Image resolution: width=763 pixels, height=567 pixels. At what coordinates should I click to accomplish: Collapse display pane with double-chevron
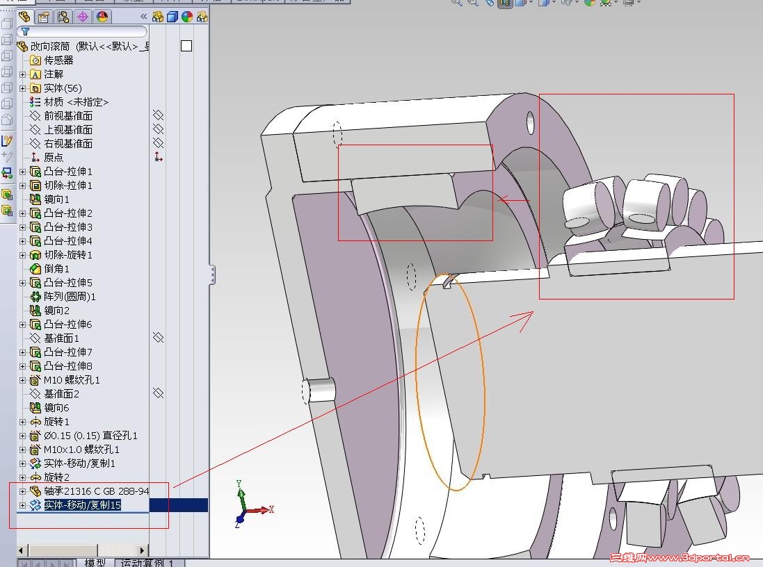tap(144, 17)
